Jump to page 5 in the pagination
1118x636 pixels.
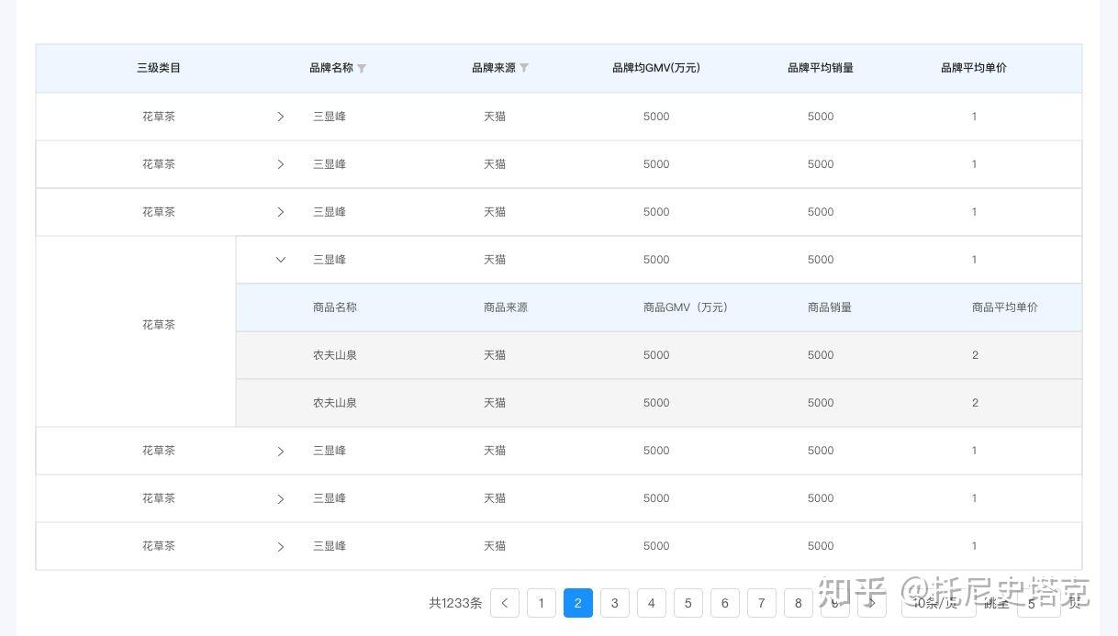688,603
